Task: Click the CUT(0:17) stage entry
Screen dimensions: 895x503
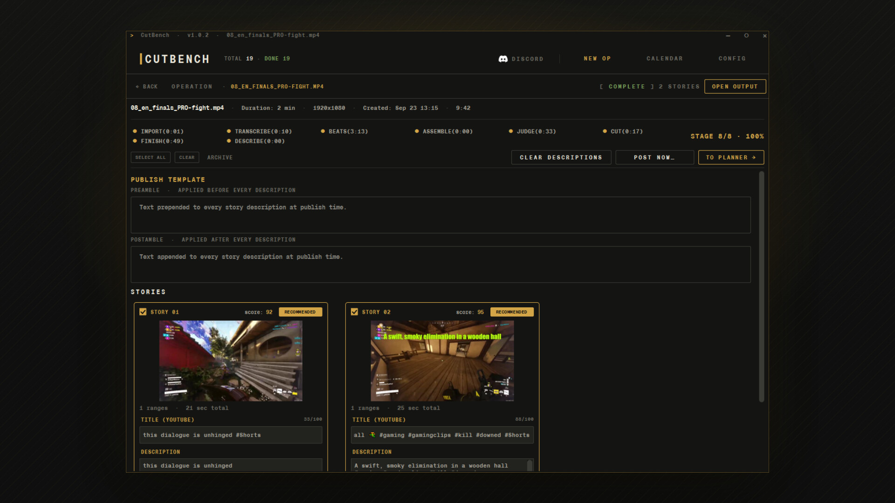Action: [x=623, y=131]
